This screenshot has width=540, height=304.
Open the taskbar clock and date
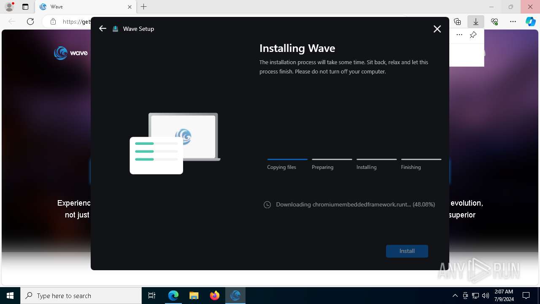(x=504, y=296)
